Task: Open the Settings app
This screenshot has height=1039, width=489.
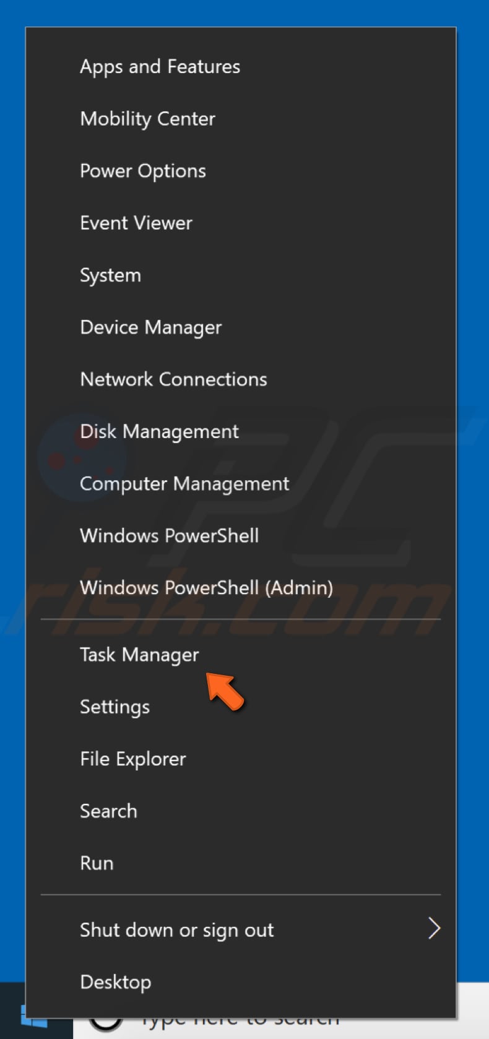Action: point(115,707)
